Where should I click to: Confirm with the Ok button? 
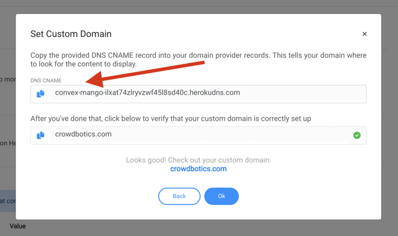[222, 196]
